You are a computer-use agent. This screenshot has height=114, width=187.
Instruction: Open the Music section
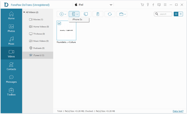click(11, 41)
